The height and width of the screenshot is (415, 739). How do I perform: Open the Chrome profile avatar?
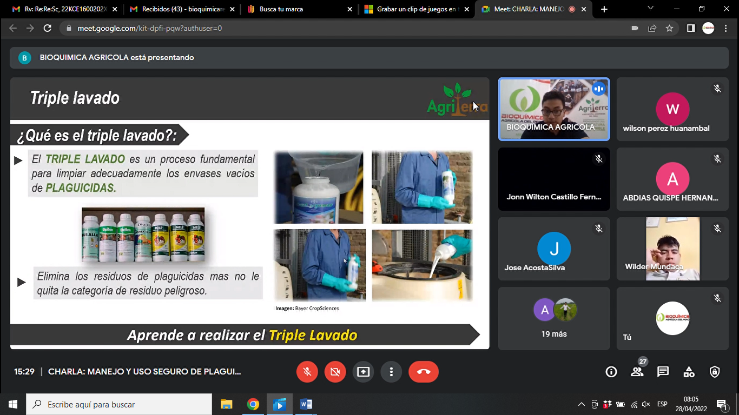[708, 28]
